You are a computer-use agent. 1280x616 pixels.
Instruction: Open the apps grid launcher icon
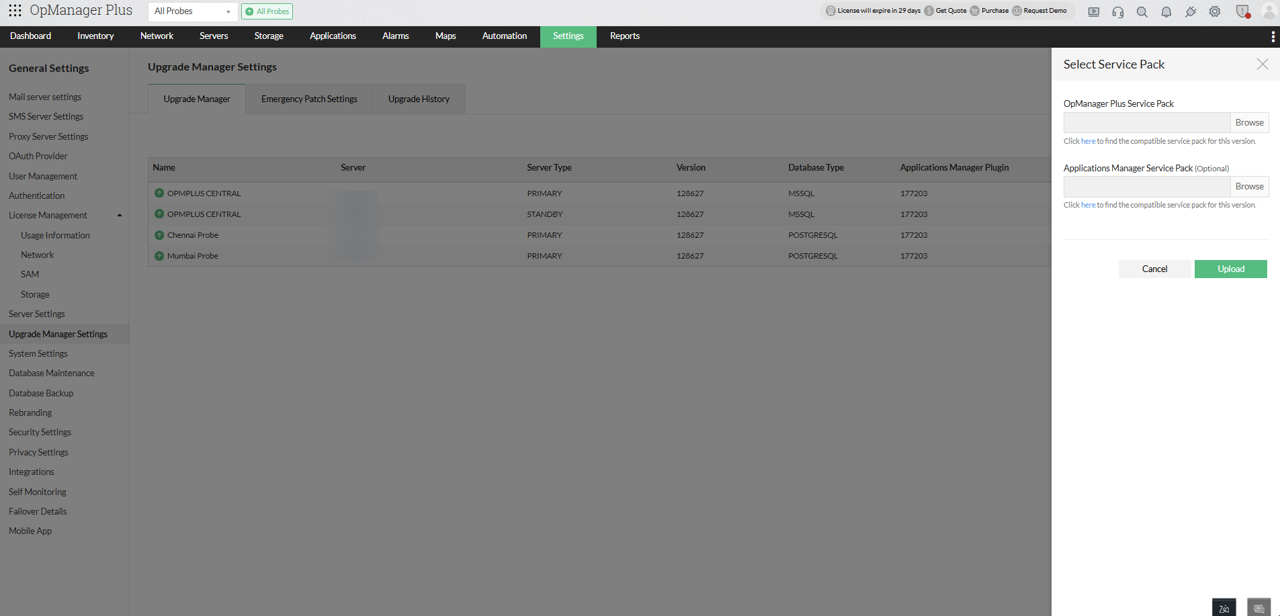[15, 11]
